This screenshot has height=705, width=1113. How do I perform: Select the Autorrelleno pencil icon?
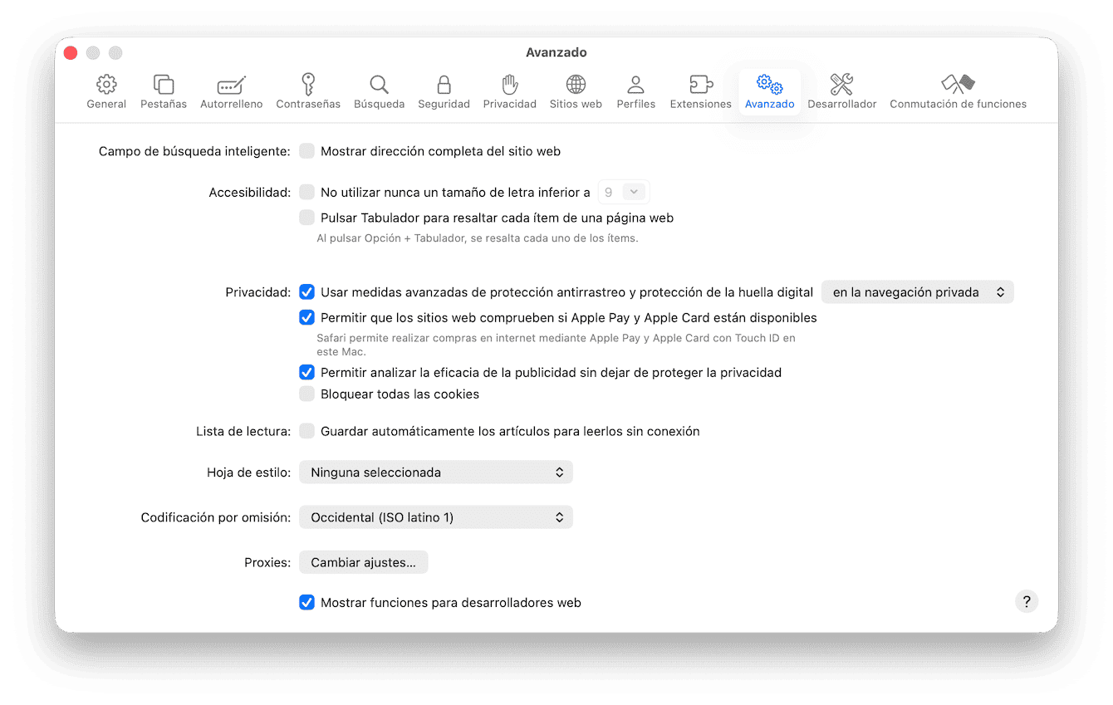231,85
